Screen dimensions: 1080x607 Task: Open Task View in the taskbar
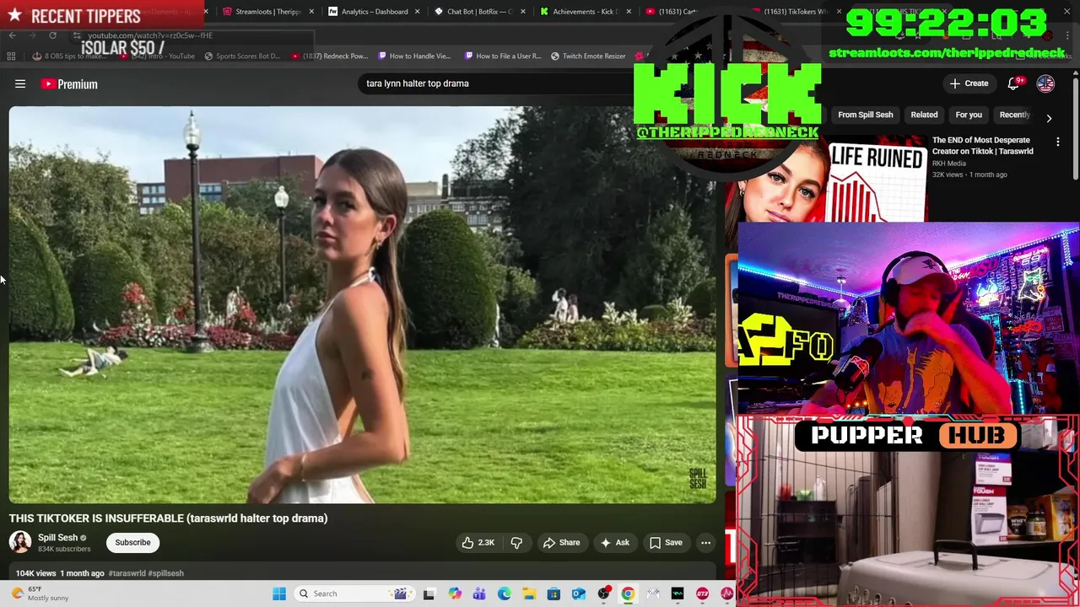pos(429,594)
